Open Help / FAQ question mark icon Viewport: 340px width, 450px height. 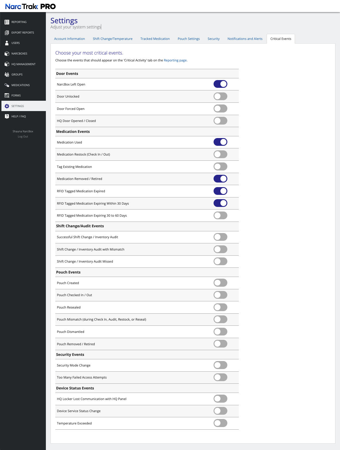click(7, 117)
